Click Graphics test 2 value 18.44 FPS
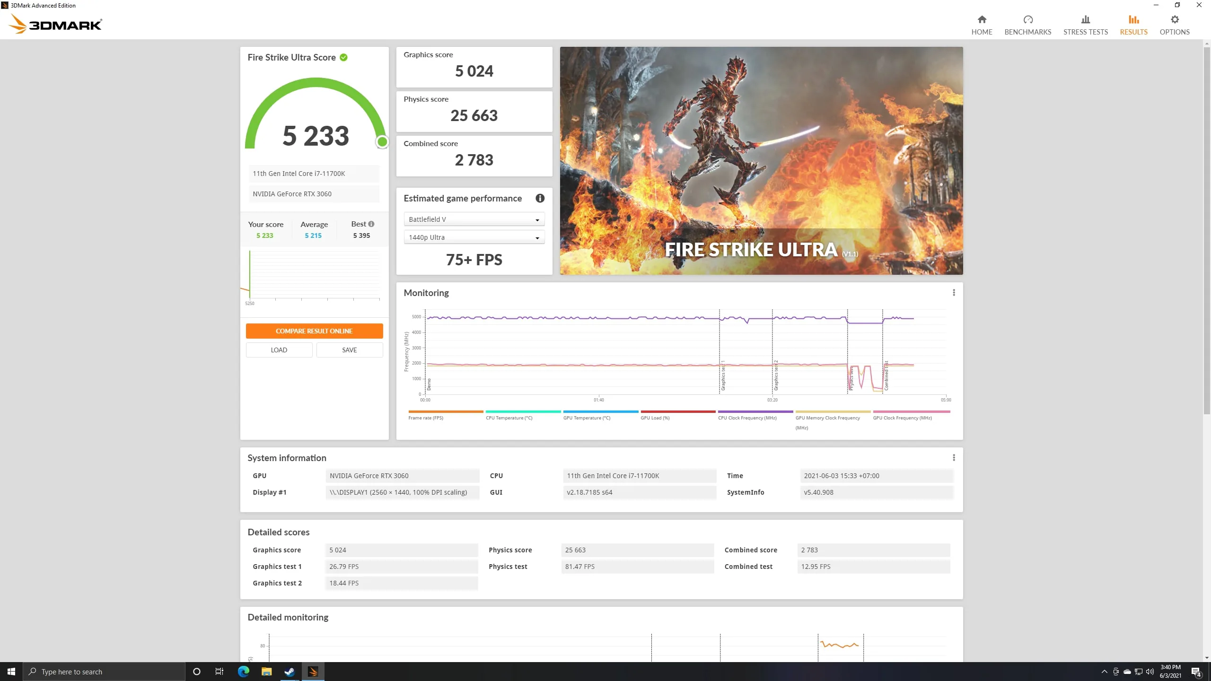 (x=402, y=583)
